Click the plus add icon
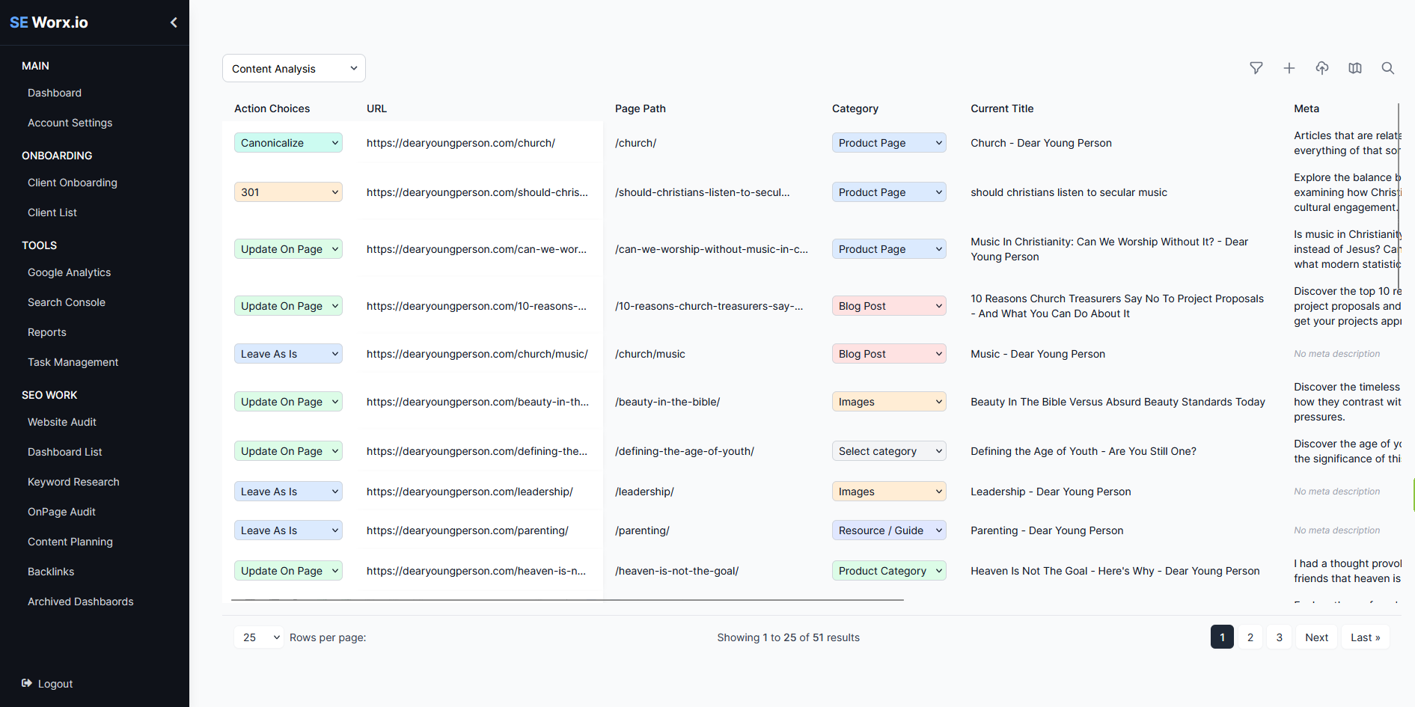The width and height of the screenshot is (1415, 707). (x=1289, y=68)
